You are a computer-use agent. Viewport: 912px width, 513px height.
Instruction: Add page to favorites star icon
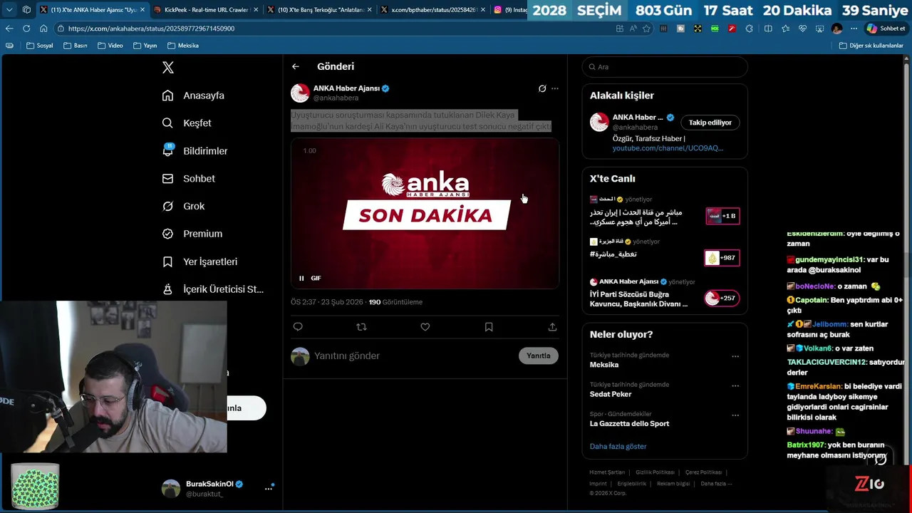click(646, 28)
